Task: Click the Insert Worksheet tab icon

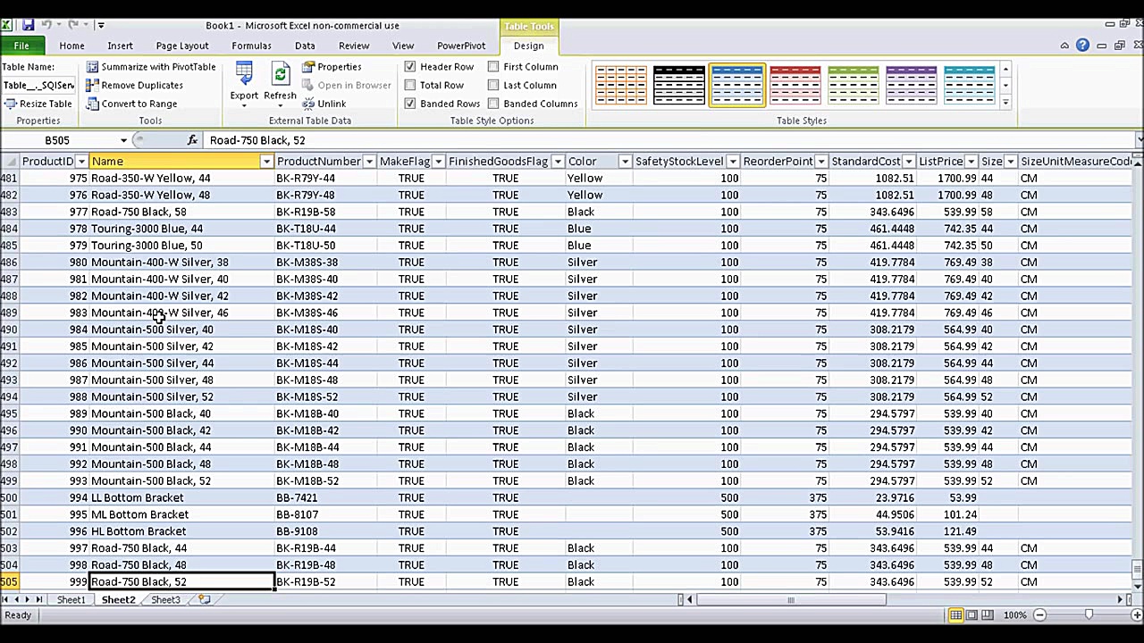Action: click(205, 600)
